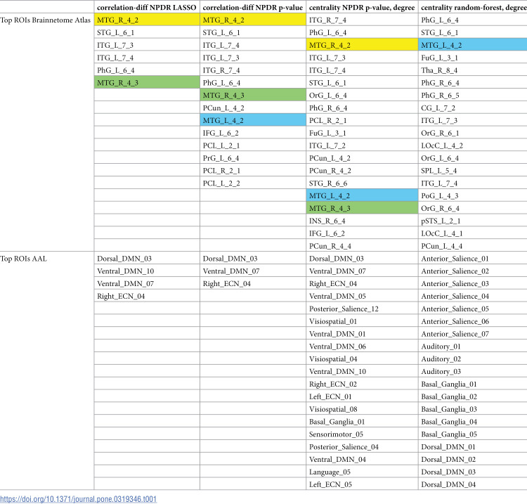Select the Top ROIs Brainnetome Atlas label
This screenshot has height=504, width=527.
click(x=46, y=20)
